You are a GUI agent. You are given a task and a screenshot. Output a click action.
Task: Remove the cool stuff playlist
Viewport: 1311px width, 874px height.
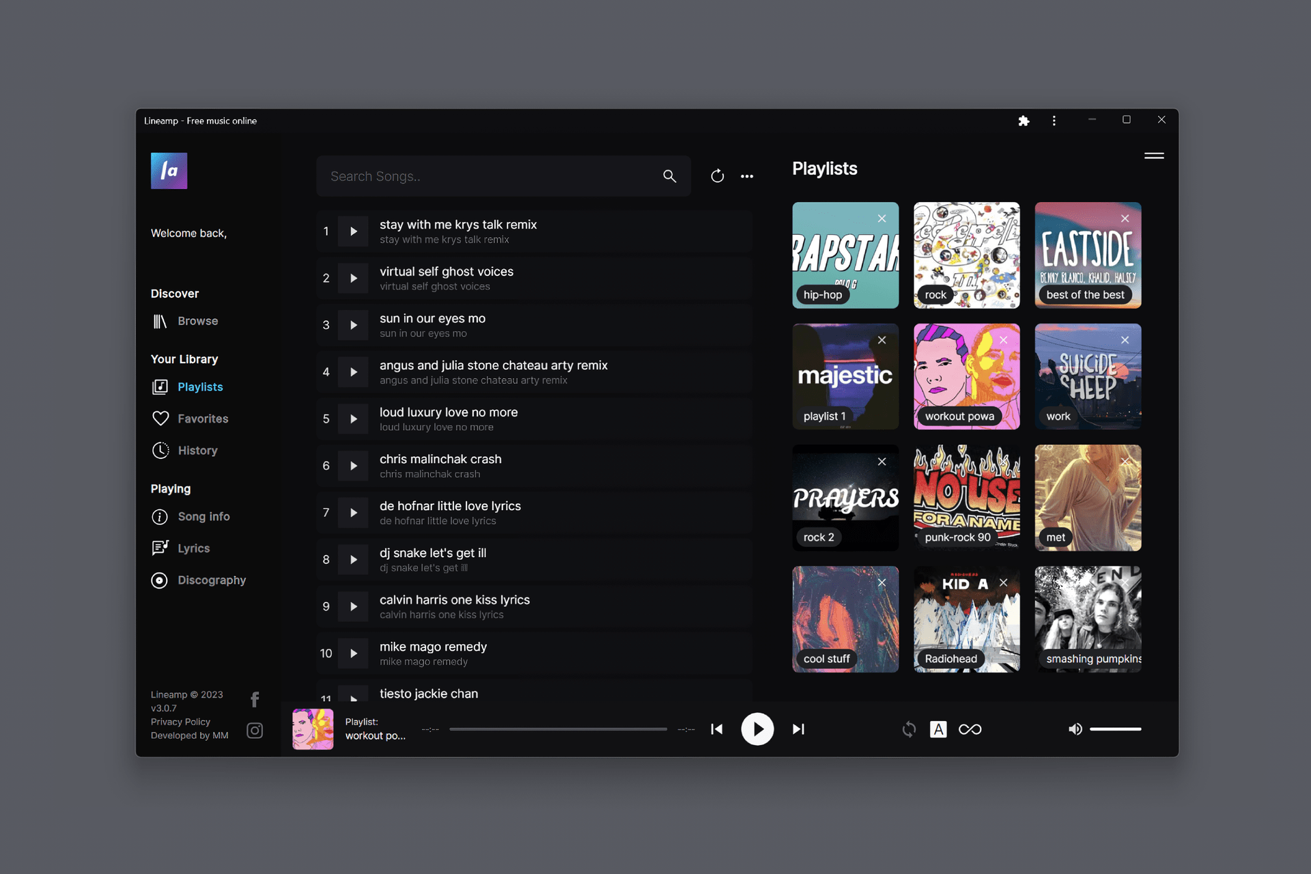click(882, 583)
